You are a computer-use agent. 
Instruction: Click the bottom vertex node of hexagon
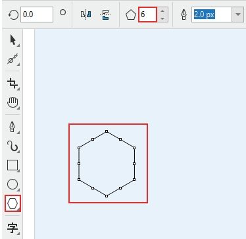[x=107, y=196]
